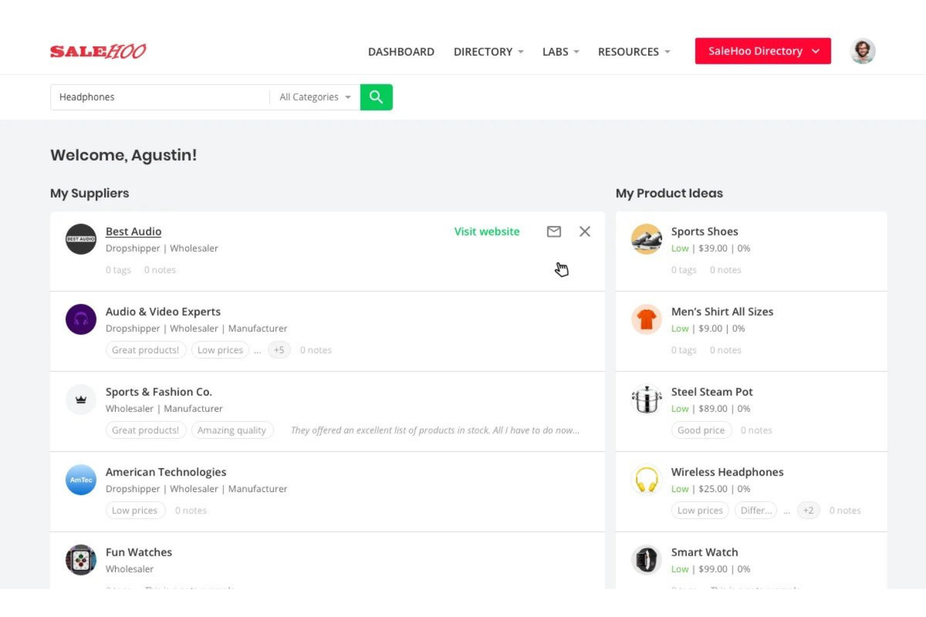Viewport: 926px width, 617px height.
Task: Expand the Directory menu
Action: 489,52
